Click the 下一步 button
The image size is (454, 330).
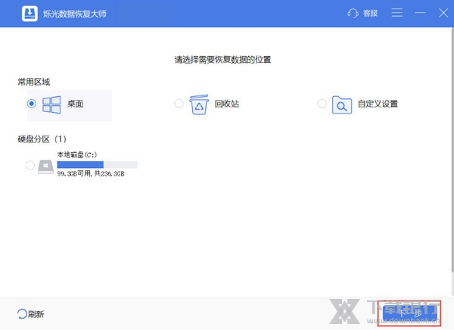tap(409, 312)
